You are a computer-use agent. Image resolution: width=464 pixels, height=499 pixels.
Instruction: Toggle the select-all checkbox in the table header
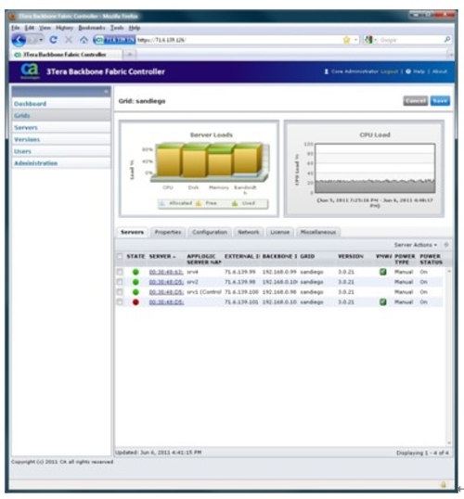pyautogui.click(x=120, y=257)
